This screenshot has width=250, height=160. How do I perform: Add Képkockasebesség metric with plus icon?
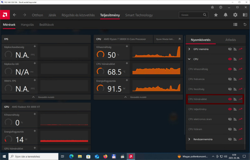35,46
